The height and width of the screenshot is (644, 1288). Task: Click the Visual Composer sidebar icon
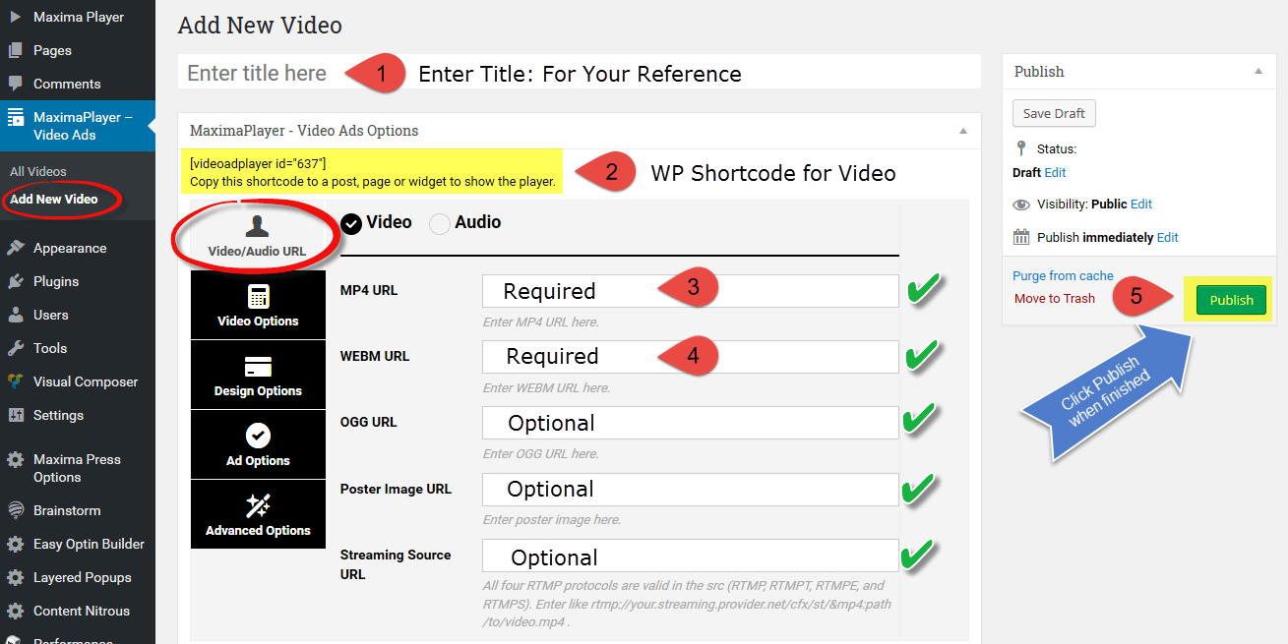pyautogui.click(x=16, y=381)
